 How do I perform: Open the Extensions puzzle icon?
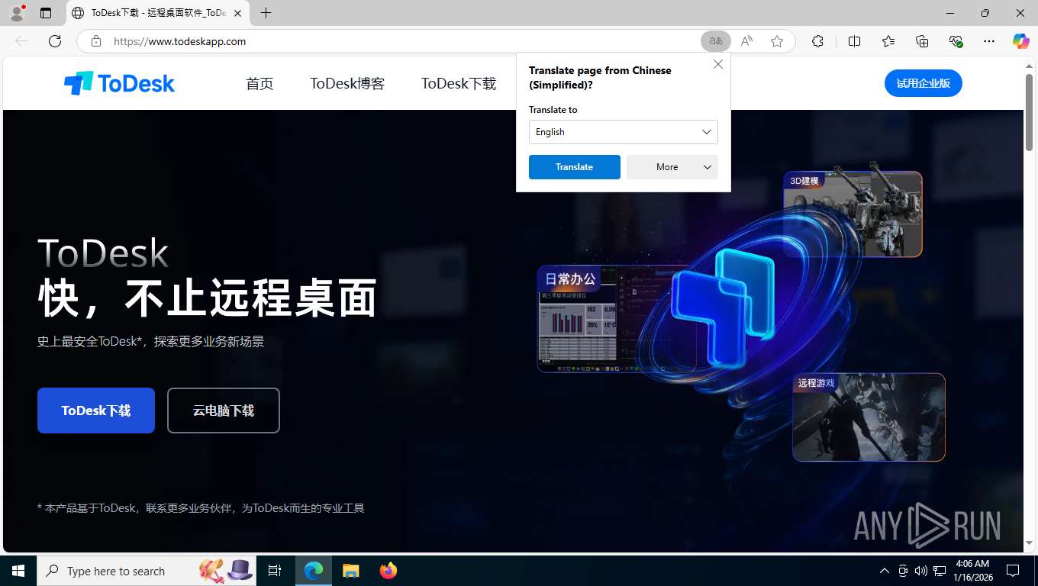(817, 41)
